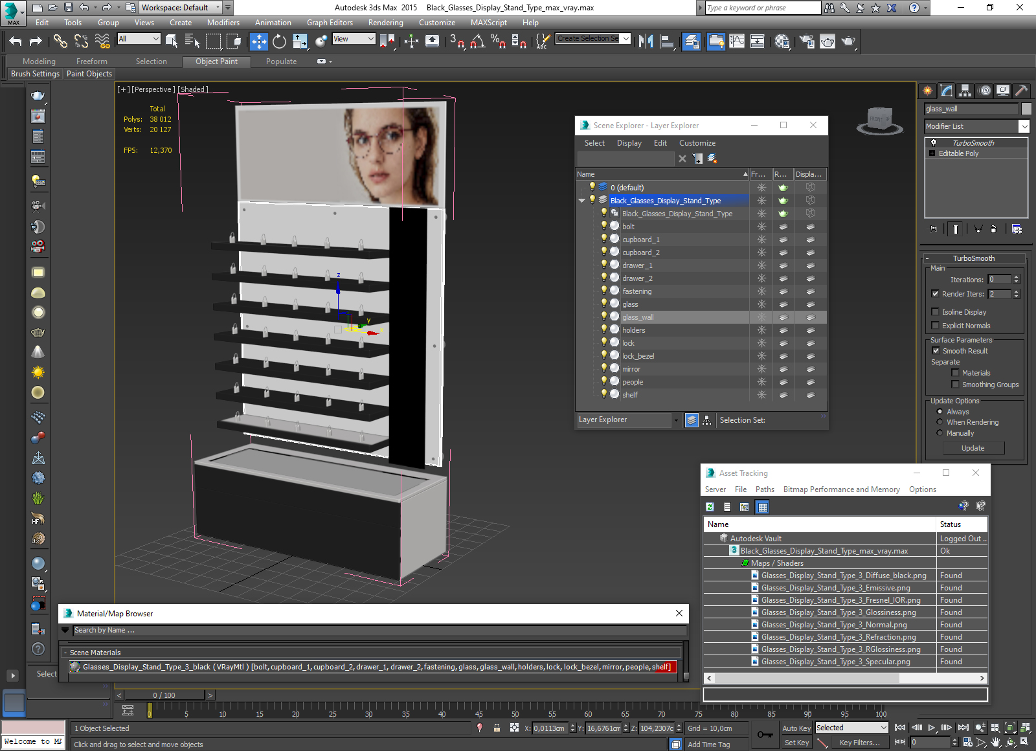Click Maximize Viewport Toggle icon
The image size is (1036, 751).
(1024, 742)
